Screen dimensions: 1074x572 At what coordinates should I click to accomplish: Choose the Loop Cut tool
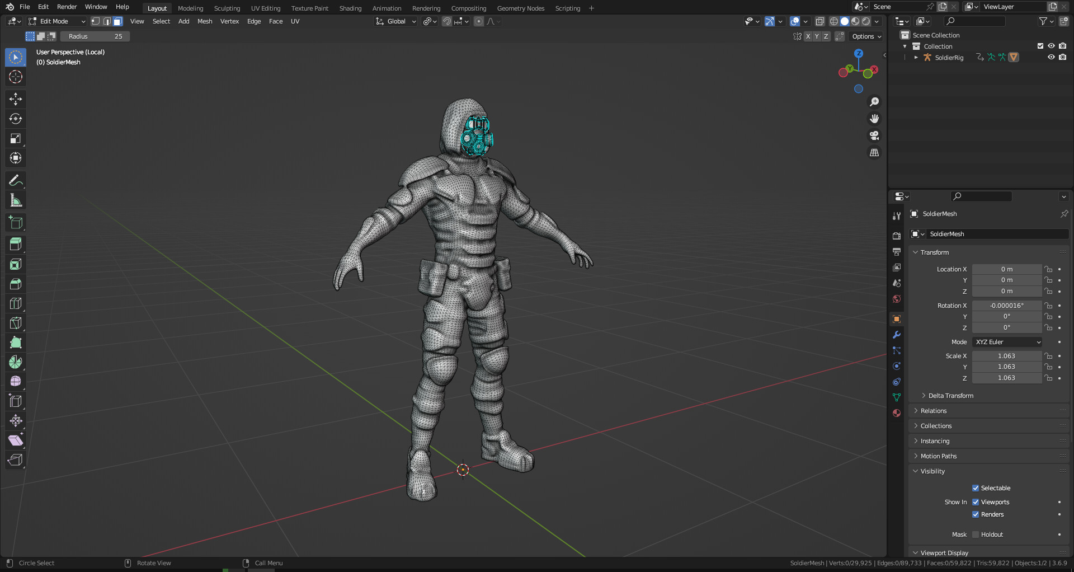[x=16, y=303]
